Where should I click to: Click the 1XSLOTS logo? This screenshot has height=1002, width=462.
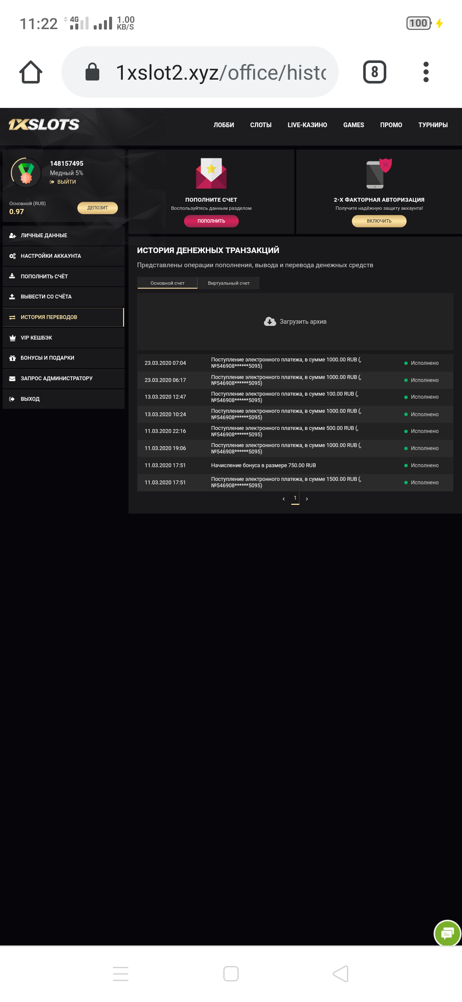[44, 125]
